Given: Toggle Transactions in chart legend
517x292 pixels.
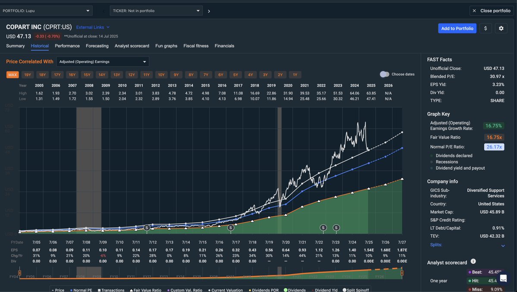Looking at the screenshot, I should (x=111, y=290).
